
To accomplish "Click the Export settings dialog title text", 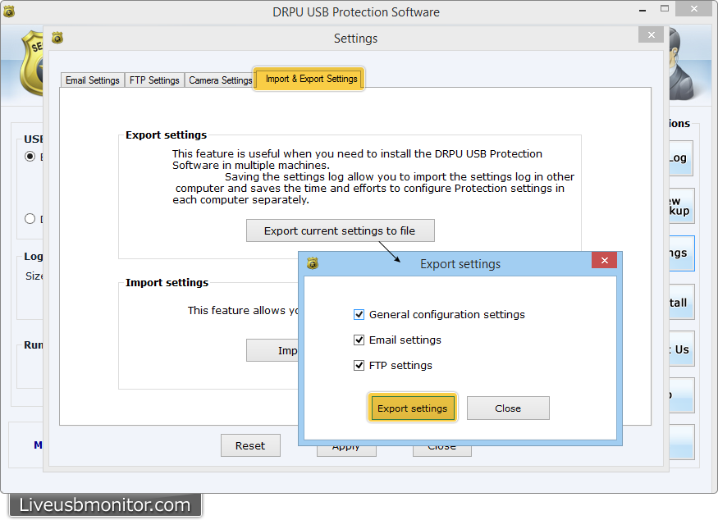I will (460, 263).
